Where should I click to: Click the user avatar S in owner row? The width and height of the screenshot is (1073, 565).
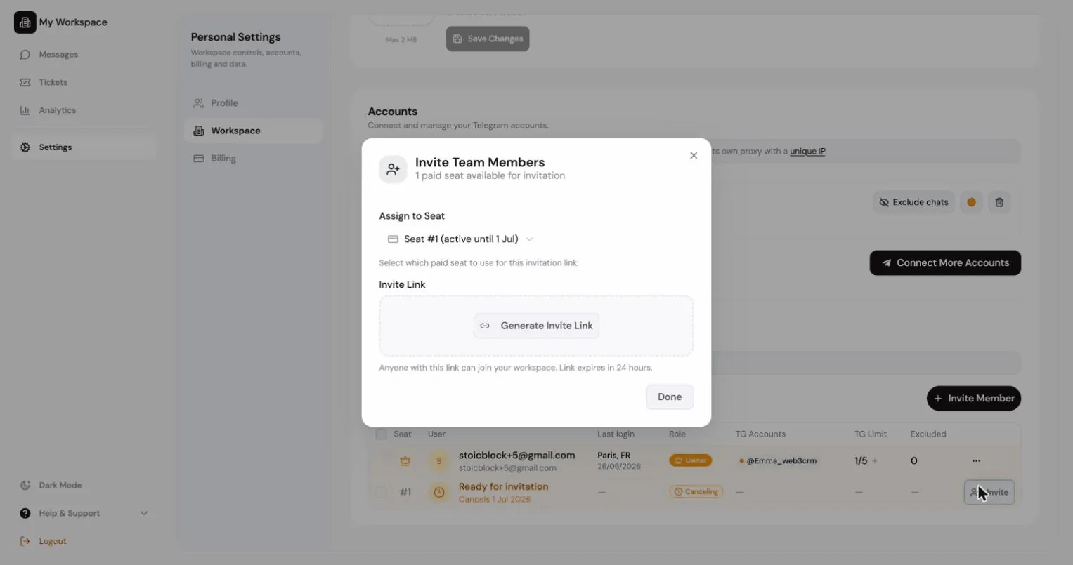tap(439, 461)
